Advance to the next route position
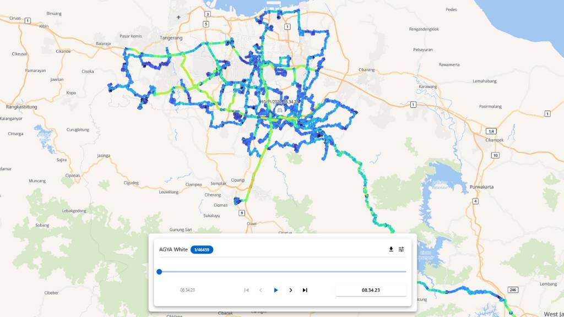 pyautogui.click(x=291, y=290)
